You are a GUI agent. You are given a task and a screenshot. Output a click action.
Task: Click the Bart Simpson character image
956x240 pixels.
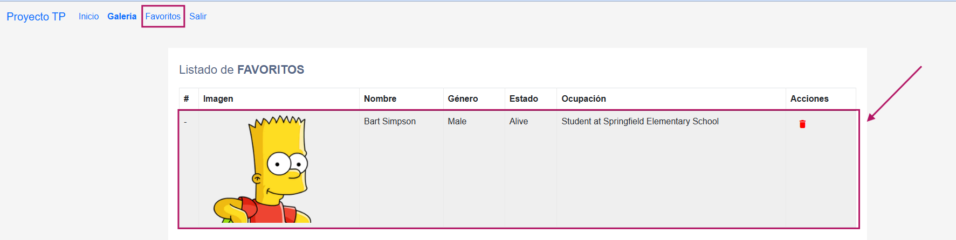click(263, 169)
